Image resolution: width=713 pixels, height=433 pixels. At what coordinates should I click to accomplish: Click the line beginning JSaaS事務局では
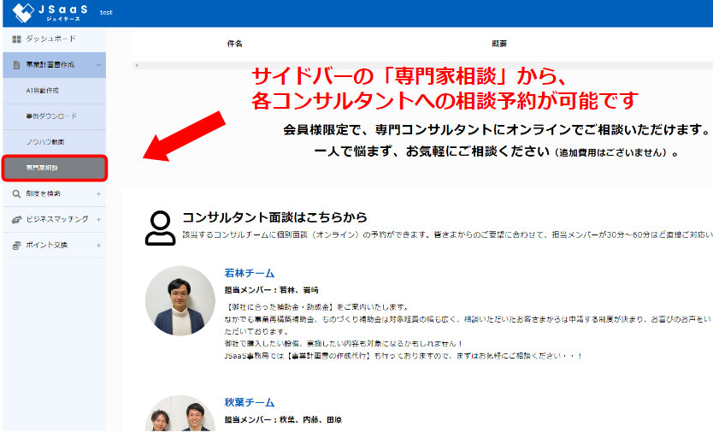tap(404, 356)
